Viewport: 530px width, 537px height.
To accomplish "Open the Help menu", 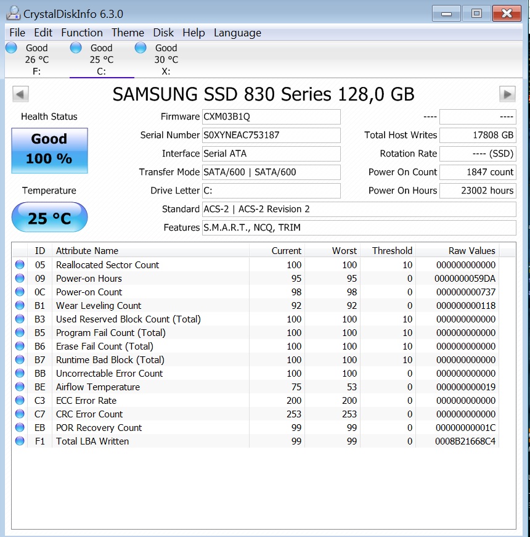I will click(x=194, y=33).
